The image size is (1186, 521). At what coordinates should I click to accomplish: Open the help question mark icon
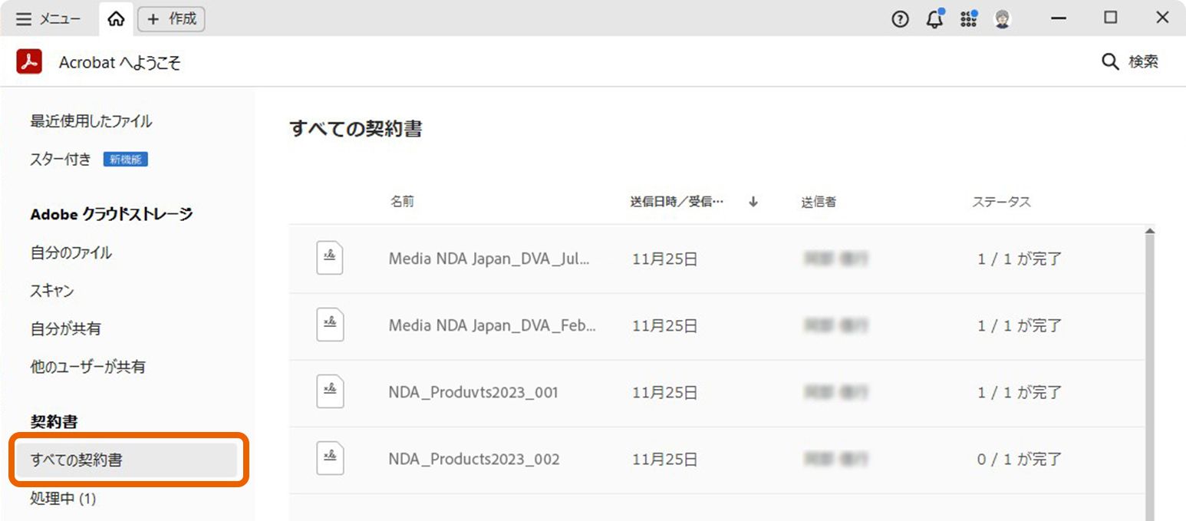900,19
